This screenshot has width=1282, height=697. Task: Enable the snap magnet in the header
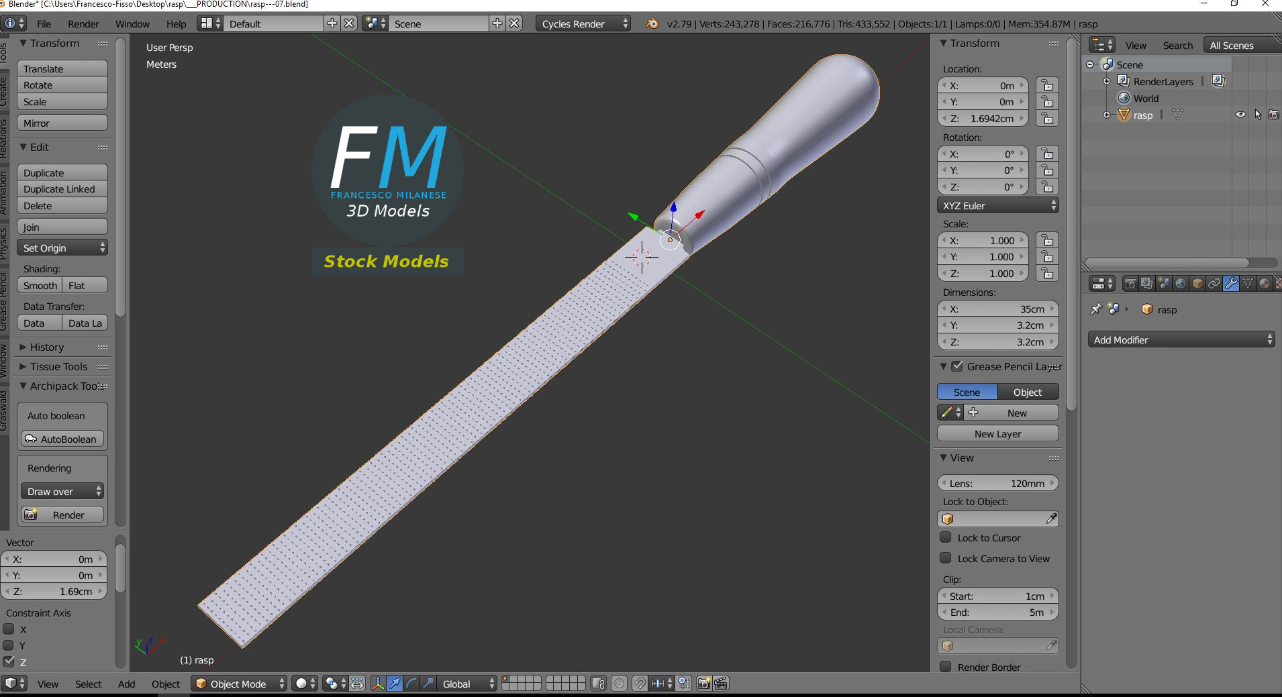638,683
